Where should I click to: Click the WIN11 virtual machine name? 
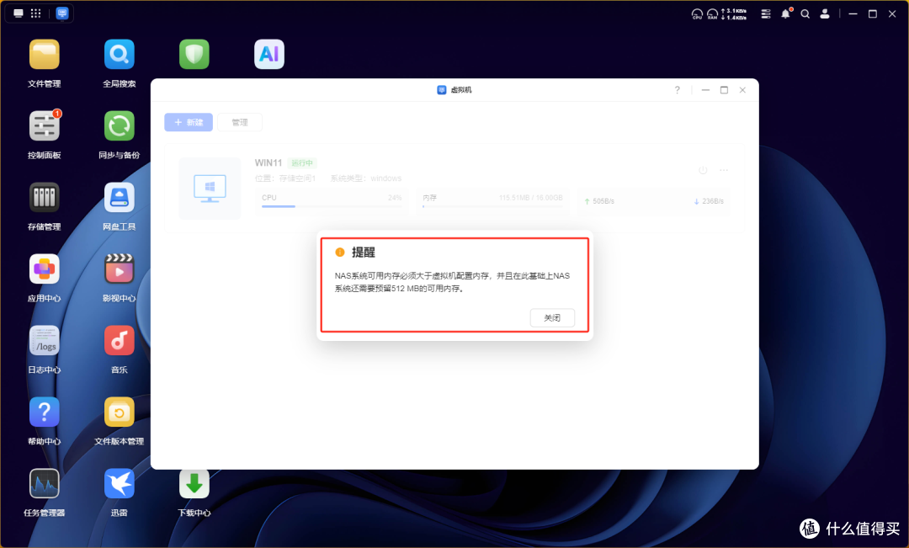tap(268, 163)
